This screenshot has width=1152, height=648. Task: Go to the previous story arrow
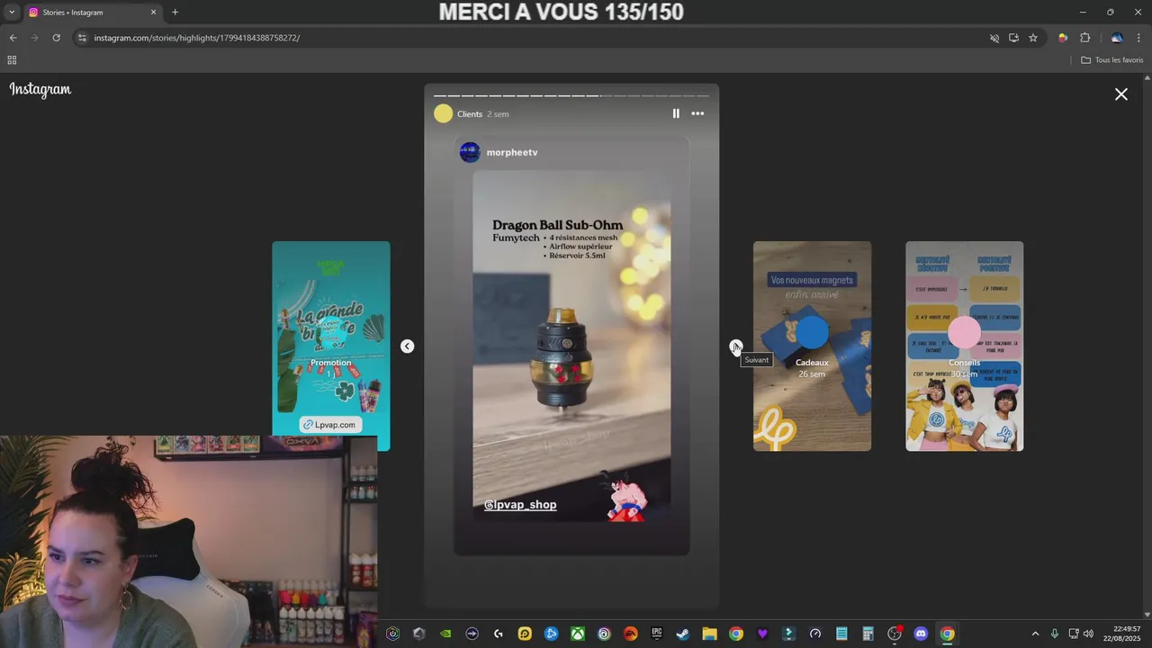[407, 346]
